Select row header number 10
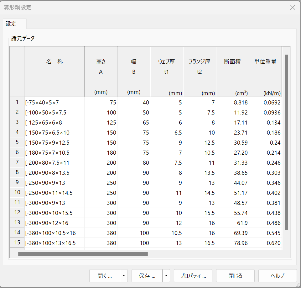The height and width of the screenshot is (288, 301). point(17,192)
